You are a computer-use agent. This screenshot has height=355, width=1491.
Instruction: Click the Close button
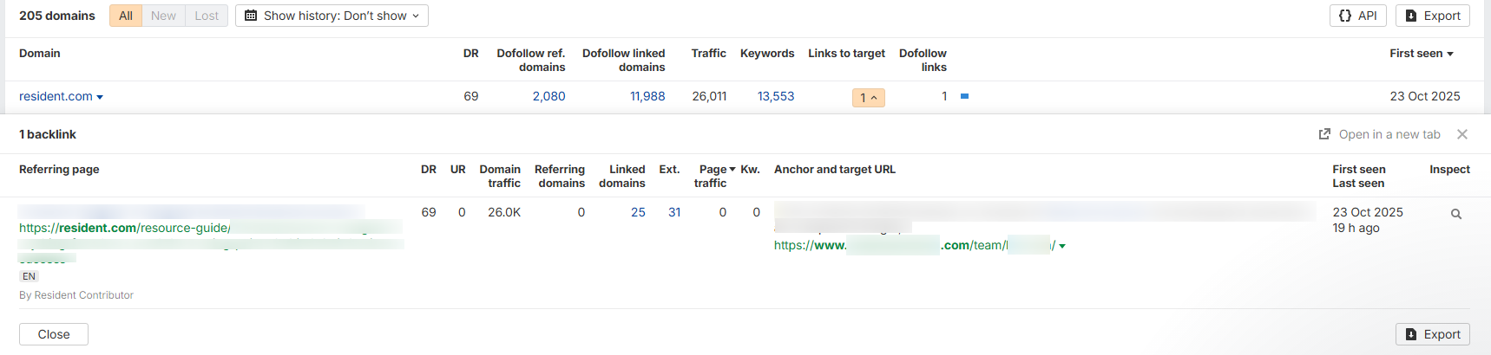[x=54, y=334]
